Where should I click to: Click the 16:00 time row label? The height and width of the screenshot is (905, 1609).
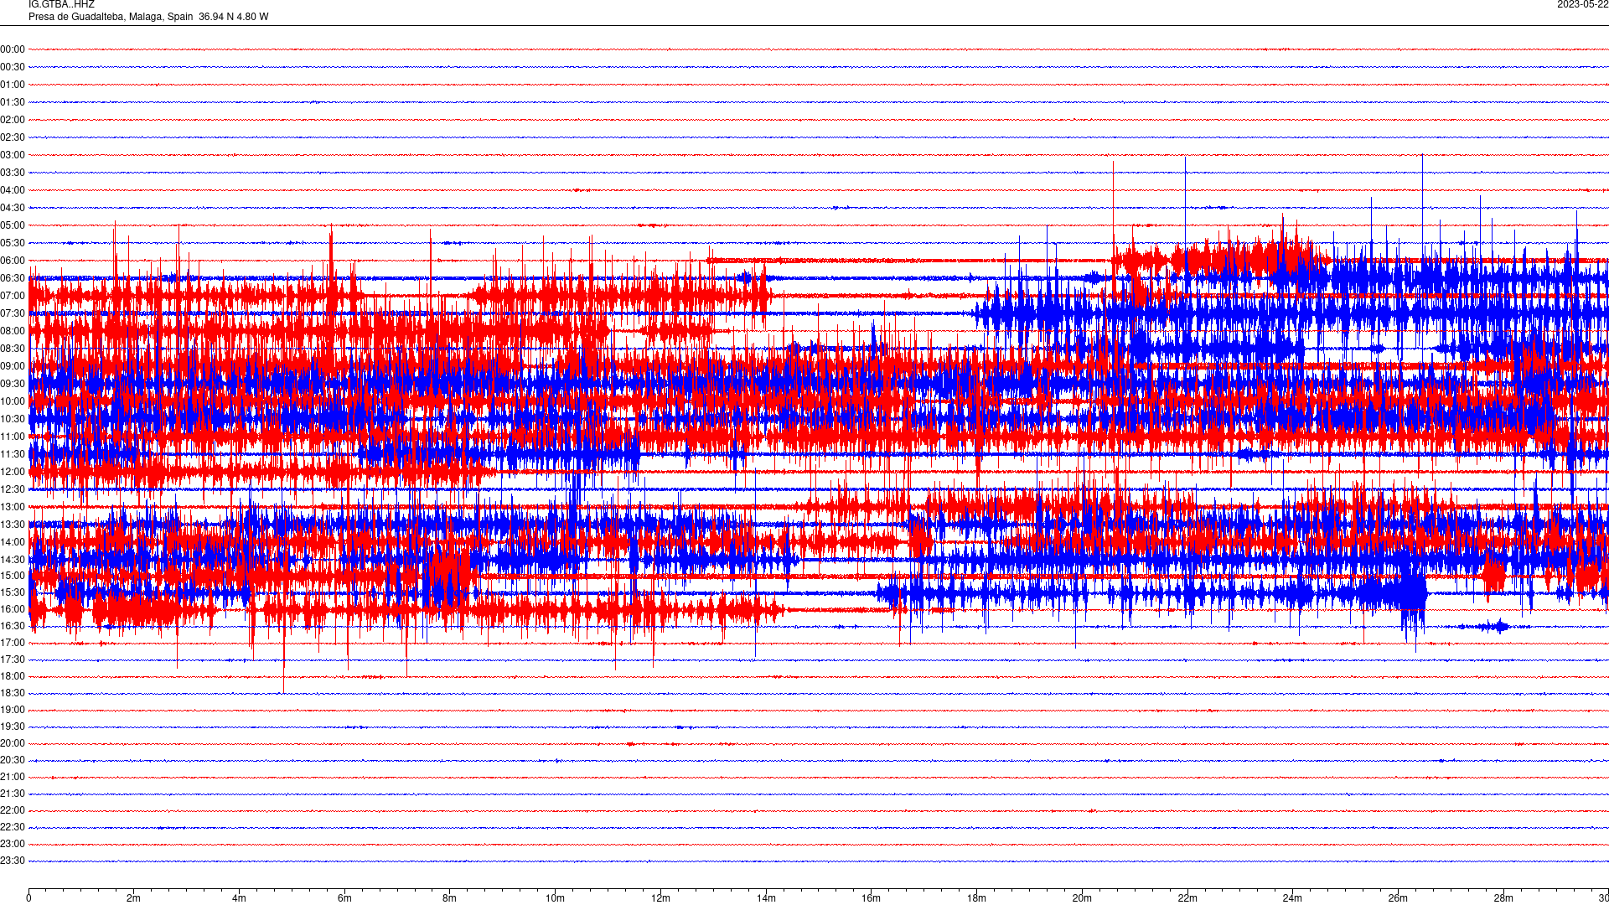(x=13, y=609)
